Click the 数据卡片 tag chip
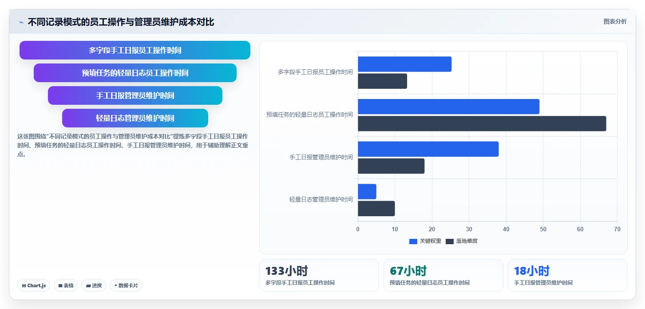 (126, 285)
